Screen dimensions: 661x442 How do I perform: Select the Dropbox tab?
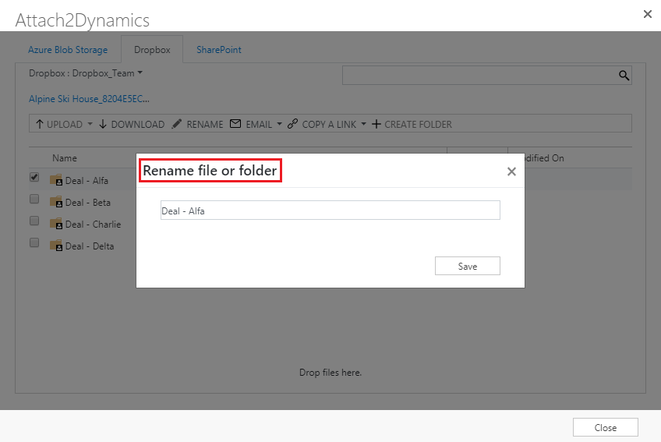click(152, 50)
